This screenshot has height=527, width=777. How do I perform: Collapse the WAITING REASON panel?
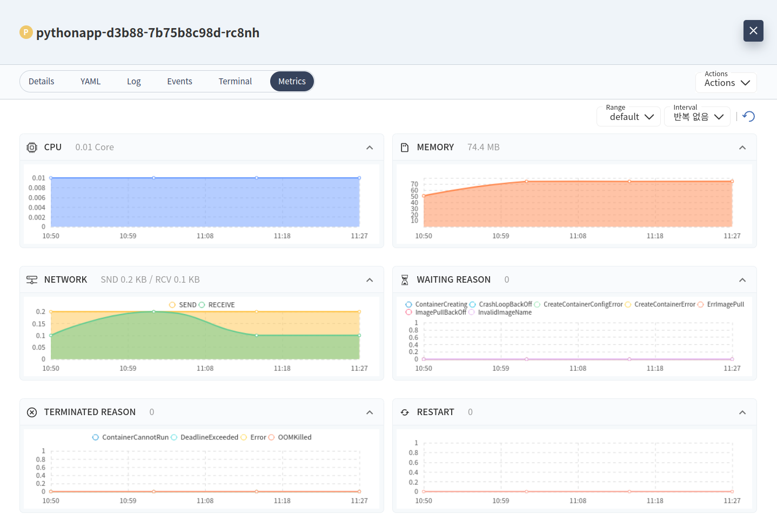[x=742, y=280]
